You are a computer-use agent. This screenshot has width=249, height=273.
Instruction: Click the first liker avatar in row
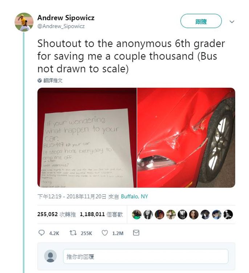136,214
